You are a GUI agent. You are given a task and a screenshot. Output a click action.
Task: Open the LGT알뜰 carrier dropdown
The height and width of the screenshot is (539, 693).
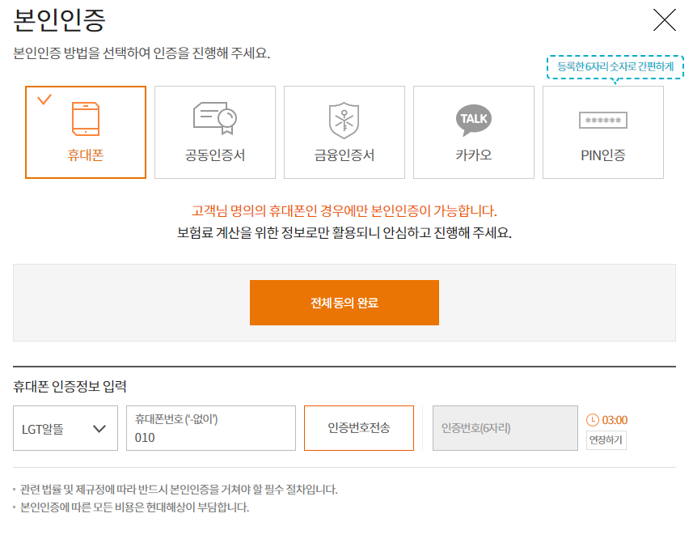coord(55,429)
